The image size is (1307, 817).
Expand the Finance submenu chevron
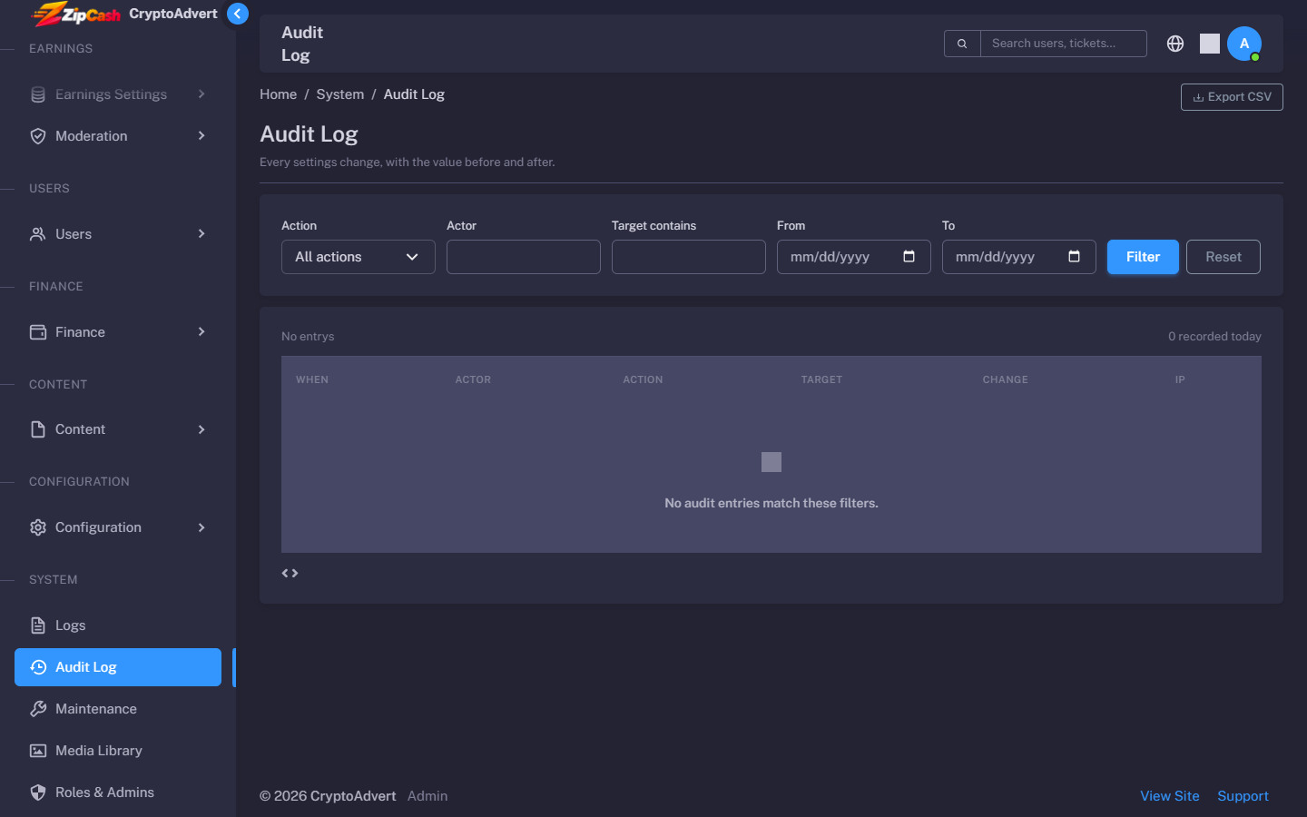click(x=201, y=332)
